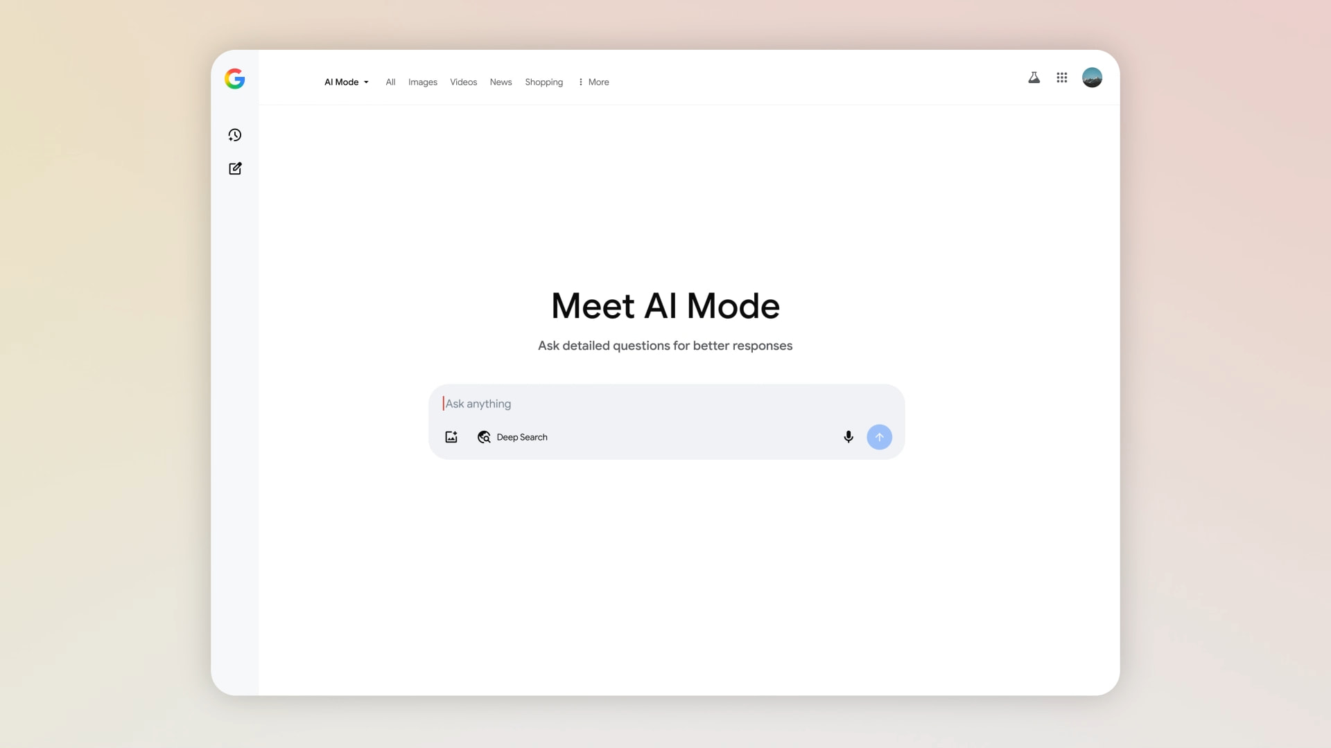Open the Google apps grid
This screenshot has height=748, width=1331.
1062,78
